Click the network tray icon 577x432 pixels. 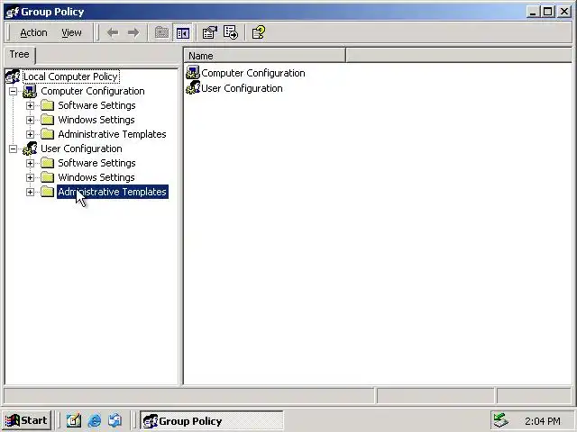[501, 420]
